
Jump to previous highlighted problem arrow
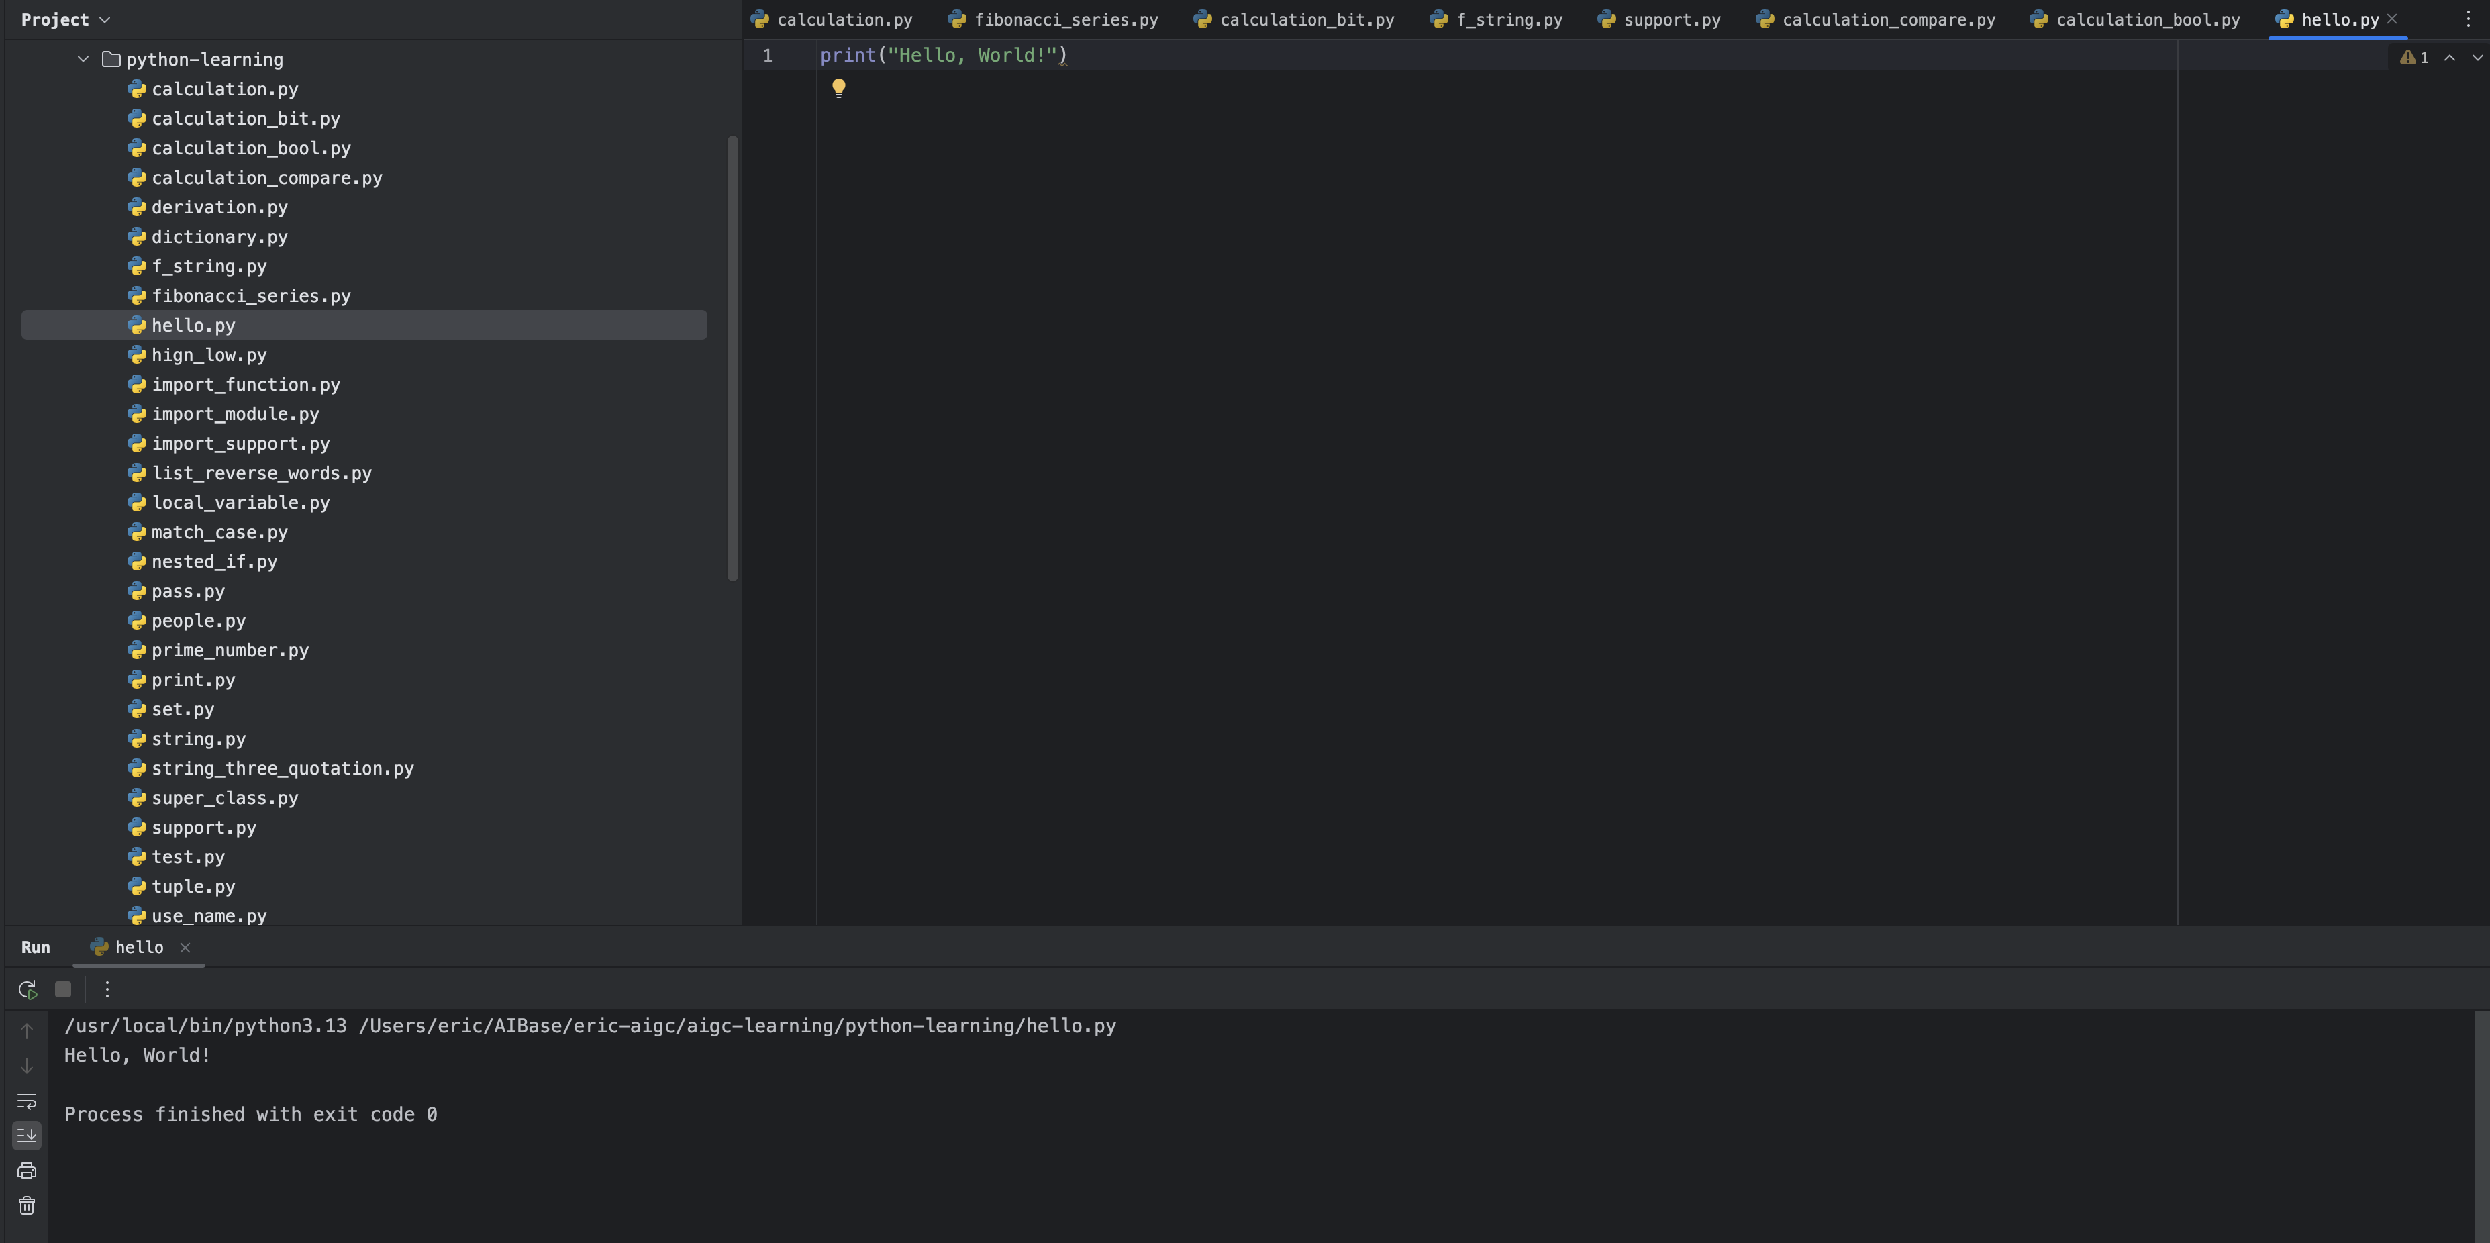point(2450,57)
